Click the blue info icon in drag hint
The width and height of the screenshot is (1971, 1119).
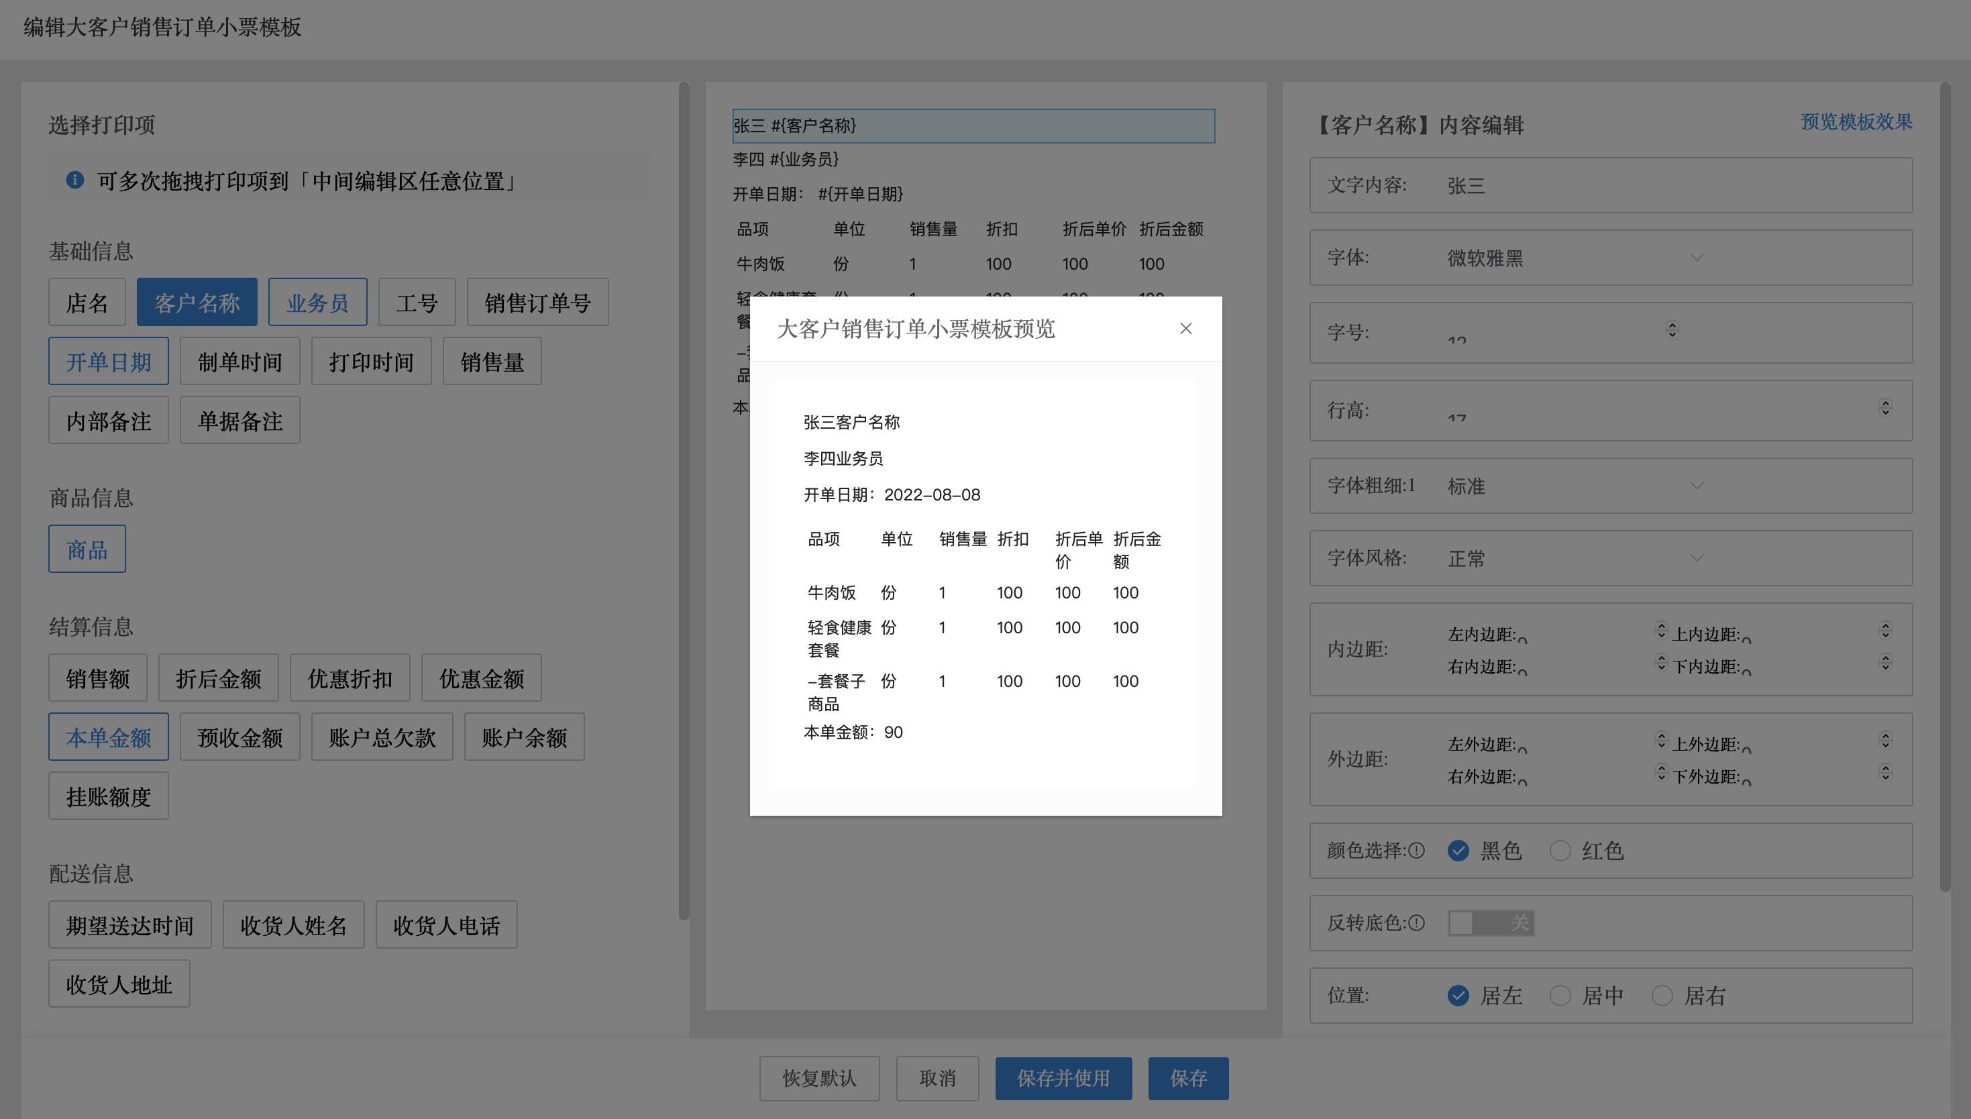pyautogui.click(x=74, y=180)
